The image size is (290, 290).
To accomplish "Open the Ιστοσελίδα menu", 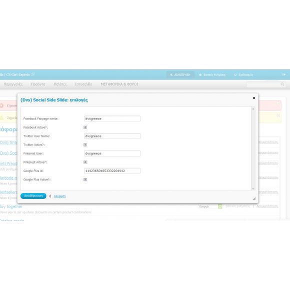I will coord(83,84).
